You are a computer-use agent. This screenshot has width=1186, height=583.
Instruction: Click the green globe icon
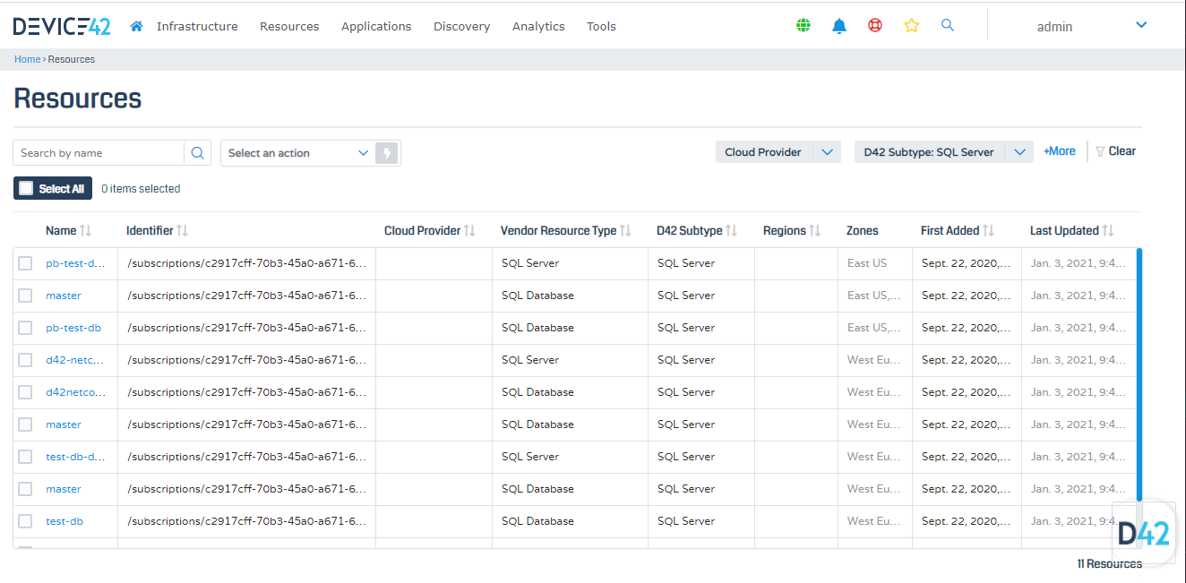coord(804,26)
